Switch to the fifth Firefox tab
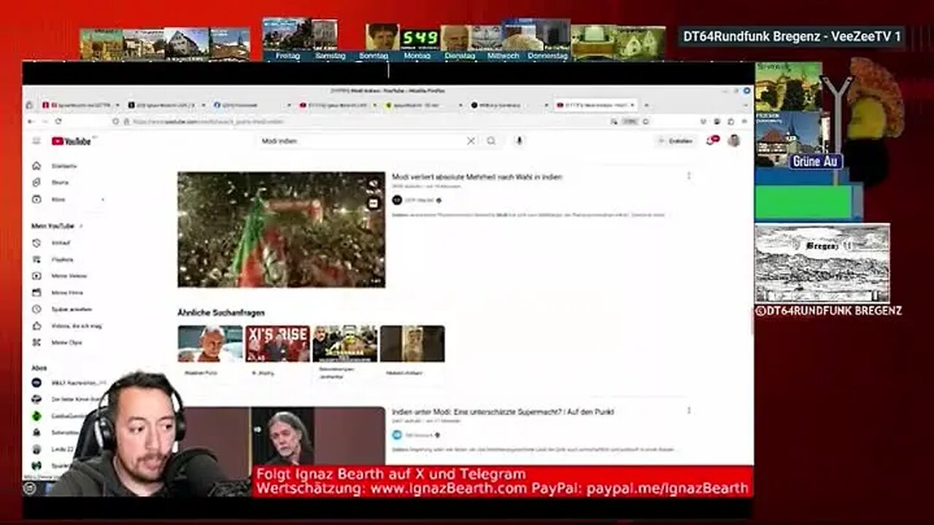934x525 pixels. pos(423,105)
